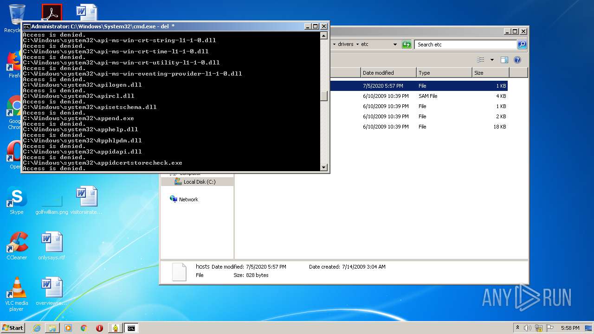
Task: Launch Chrome from taskbar
Action: (84, 328)
